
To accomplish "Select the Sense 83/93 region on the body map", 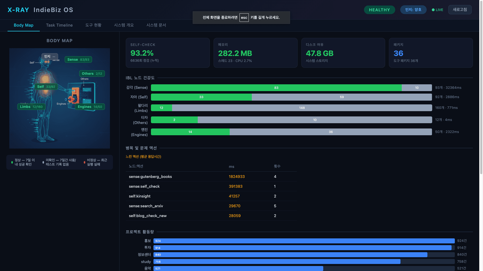I will point(78,59).
